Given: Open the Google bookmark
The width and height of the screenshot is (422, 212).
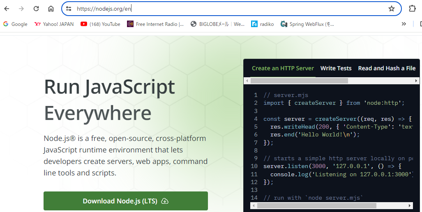Looking at the screenshot, I should (x=15, y=24).
